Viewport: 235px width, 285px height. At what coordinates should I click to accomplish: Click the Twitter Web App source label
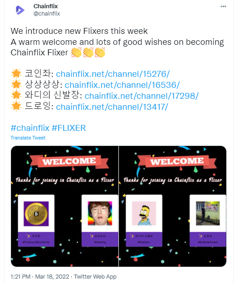(x=95, y=277)
